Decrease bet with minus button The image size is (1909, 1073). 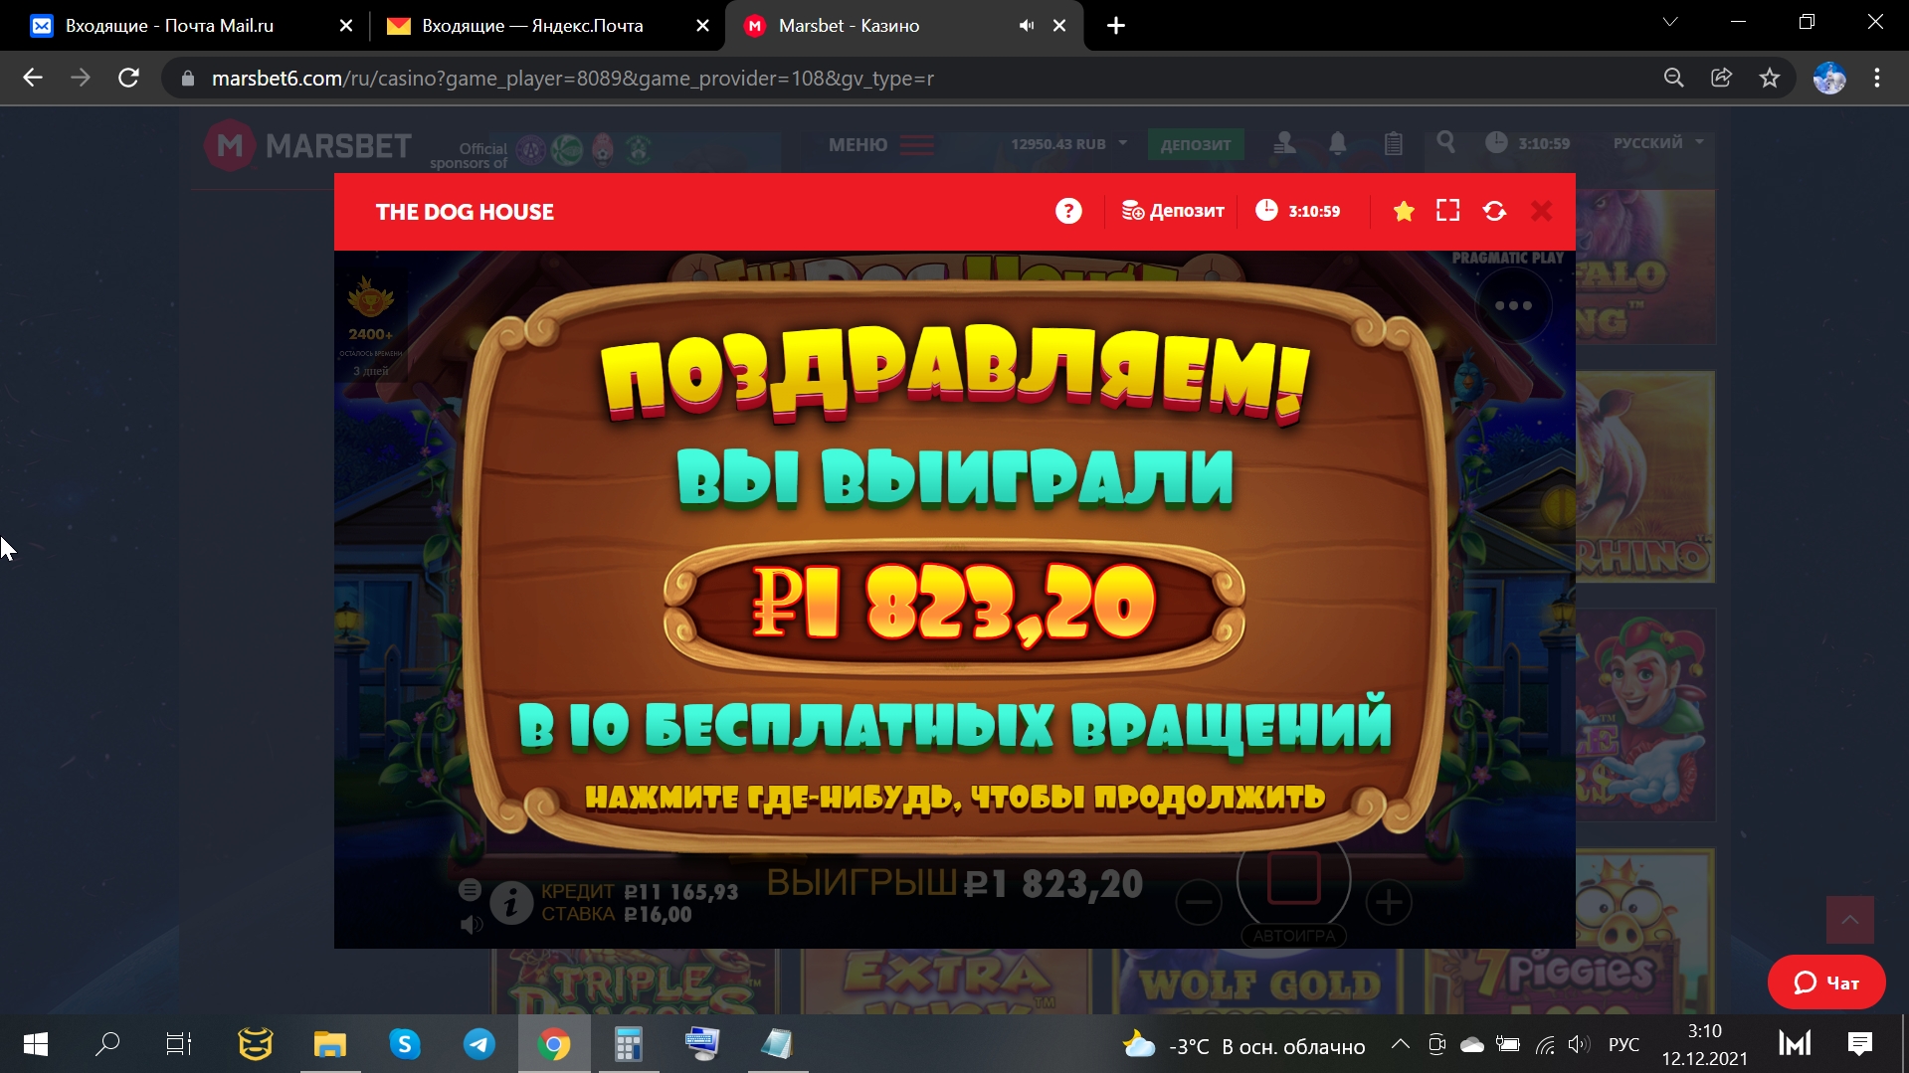[x=1199, y=902]
